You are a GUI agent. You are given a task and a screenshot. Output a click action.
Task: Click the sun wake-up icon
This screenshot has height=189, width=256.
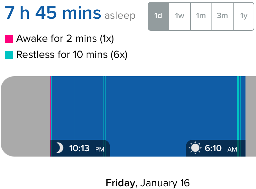click(x=195, y=148)
